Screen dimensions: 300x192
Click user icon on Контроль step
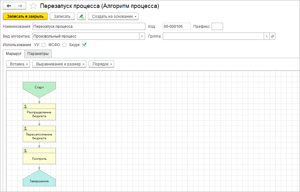click(25, 151)
